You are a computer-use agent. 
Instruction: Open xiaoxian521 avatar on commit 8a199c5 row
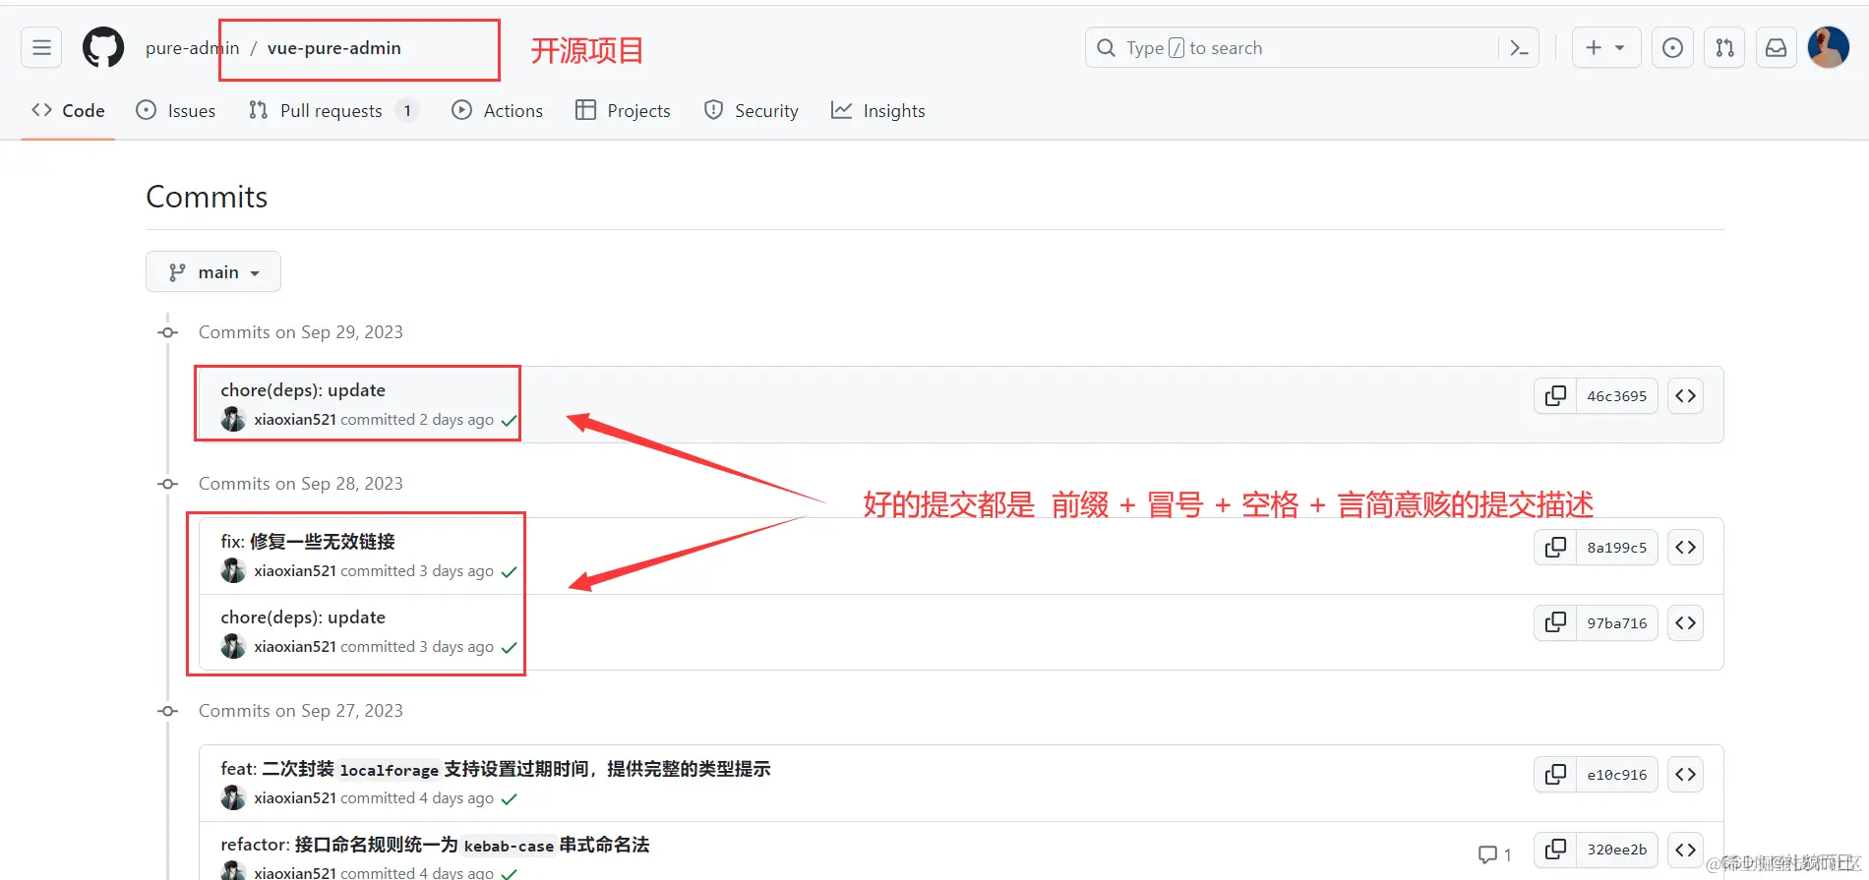[x=233, y=570]
